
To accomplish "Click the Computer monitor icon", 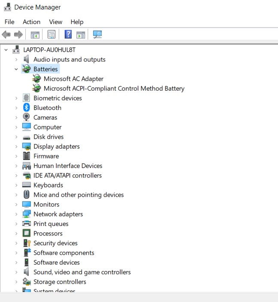I will pos(26,127).
